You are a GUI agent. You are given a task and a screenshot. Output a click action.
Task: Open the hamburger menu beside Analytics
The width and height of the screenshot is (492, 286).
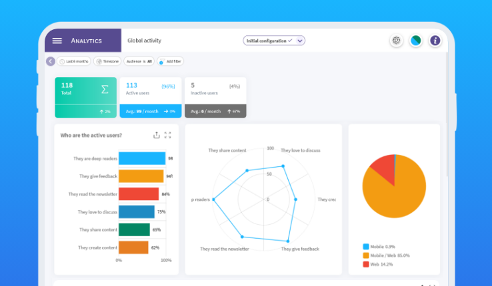pos(57,41)
